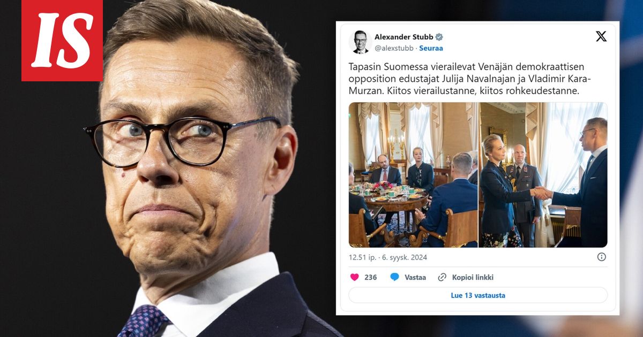643x337 pixels.
Task: Click the verified badge beside Alexander Stubb
Action: 439,37
